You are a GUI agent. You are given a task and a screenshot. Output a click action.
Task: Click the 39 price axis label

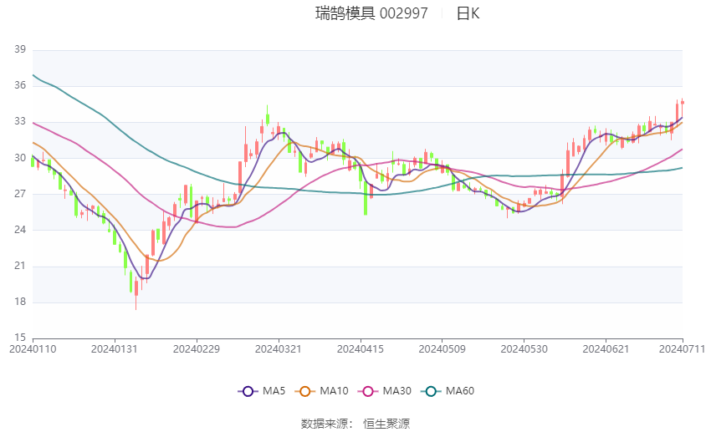[x=20, y=49]
